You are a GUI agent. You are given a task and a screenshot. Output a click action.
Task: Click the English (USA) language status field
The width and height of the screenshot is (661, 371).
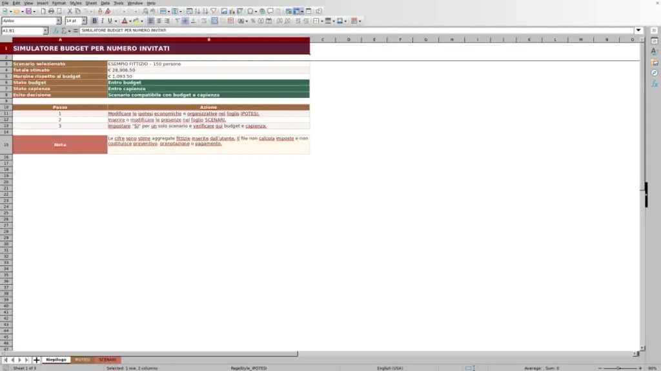(x=390, y=368)
